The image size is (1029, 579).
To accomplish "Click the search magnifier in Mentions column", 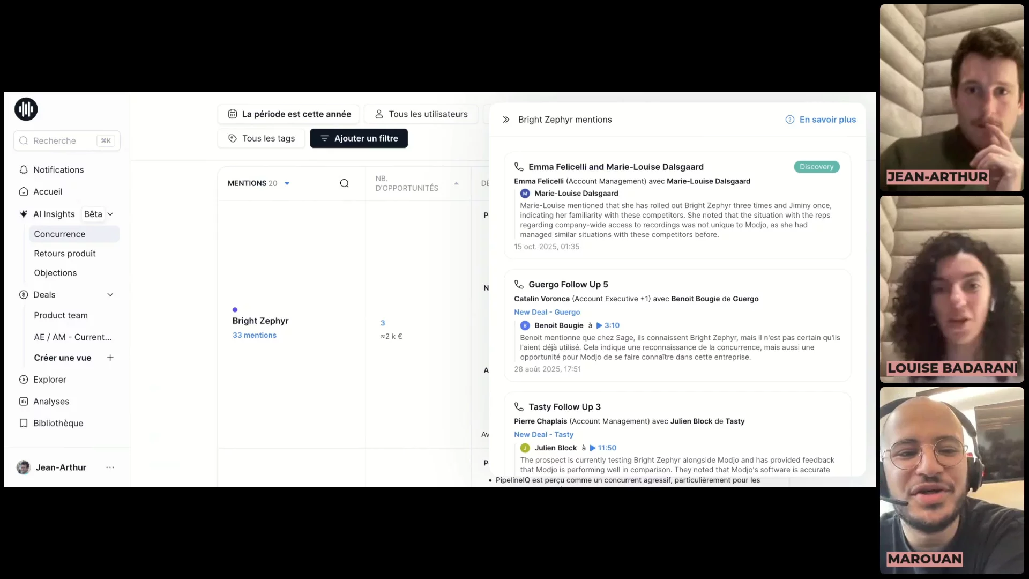I will click(344, 183).
